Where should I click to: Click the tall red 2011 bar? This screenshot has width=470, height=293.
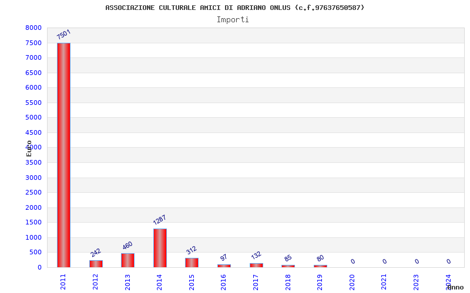(63, 155)
